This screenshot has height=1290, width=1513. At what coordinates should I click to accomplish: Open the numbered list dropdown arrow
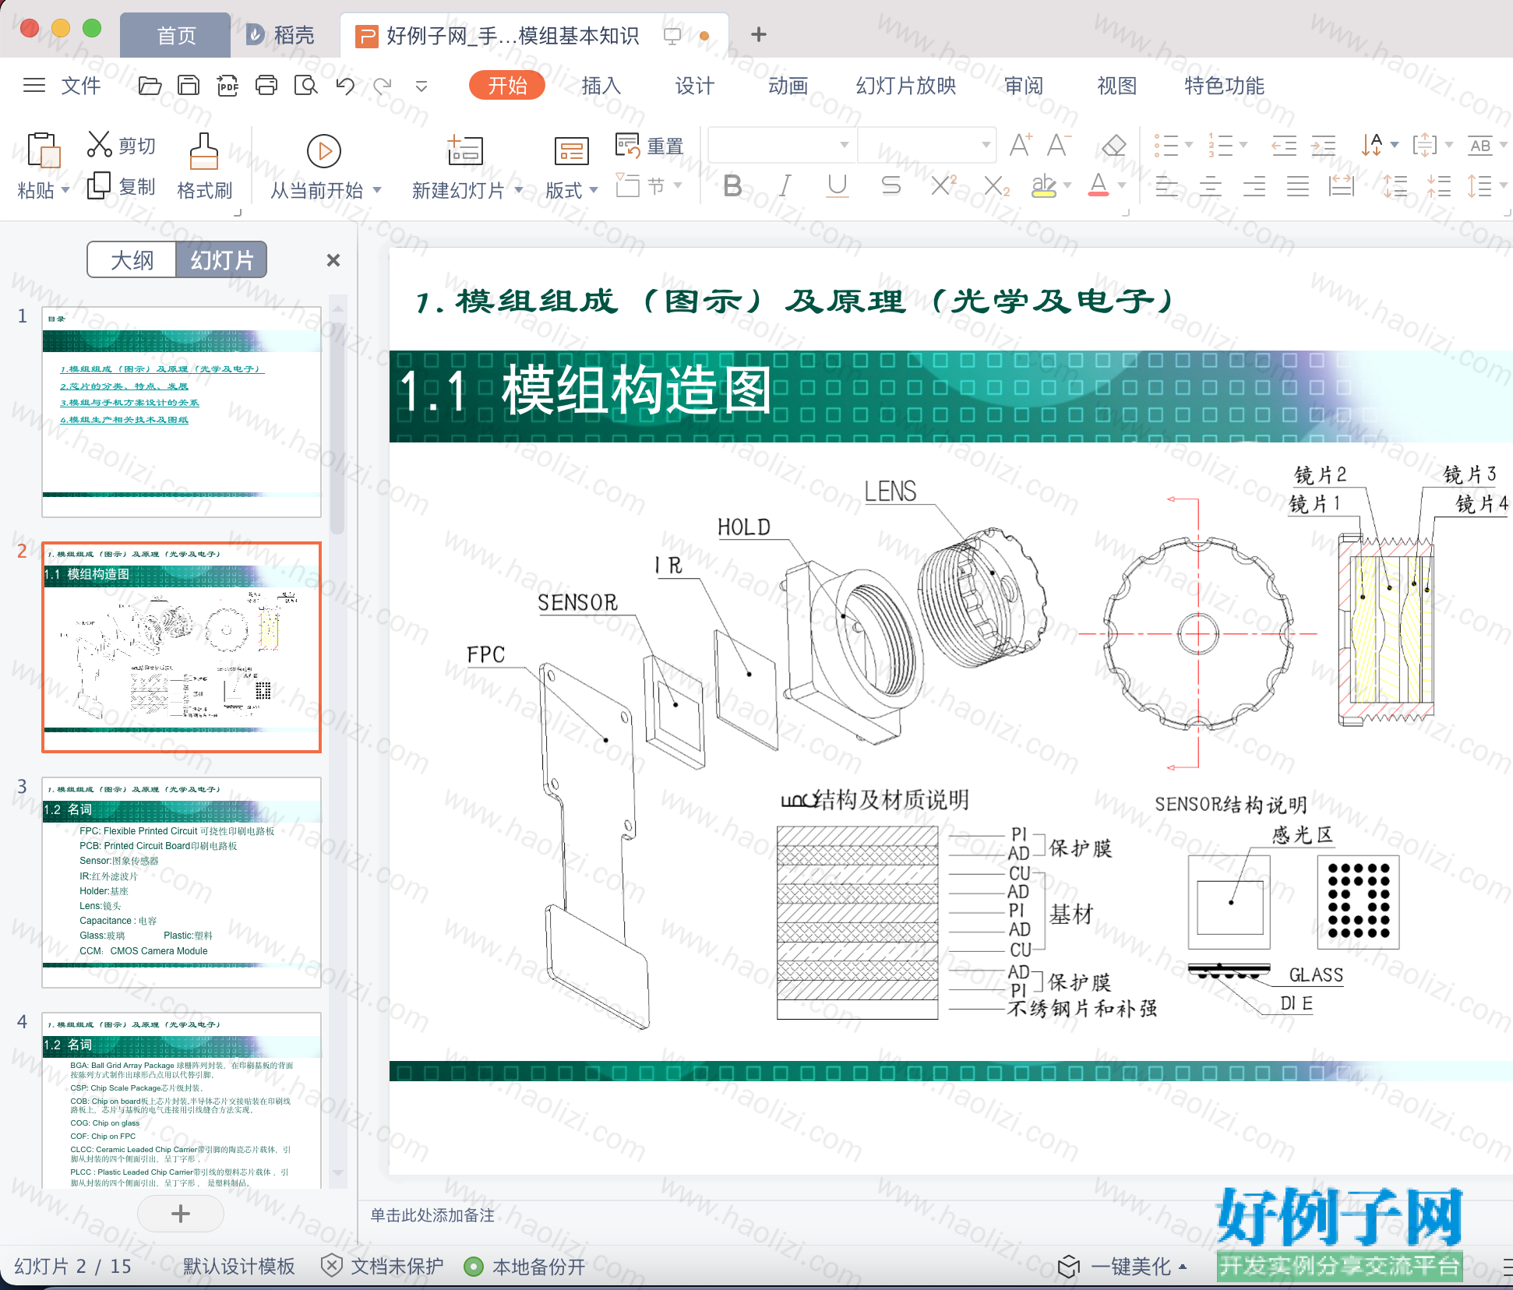point(1243,145)
